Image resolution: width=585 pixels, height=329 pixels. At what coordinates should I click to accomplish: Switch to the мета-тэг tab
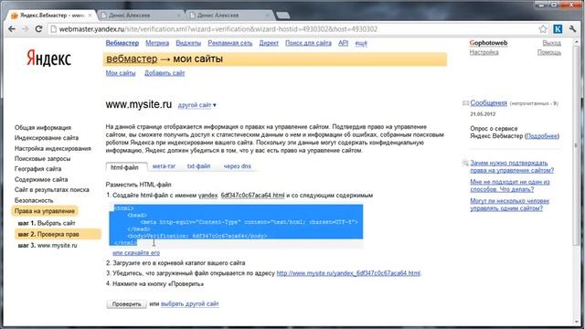click(164, 166)
